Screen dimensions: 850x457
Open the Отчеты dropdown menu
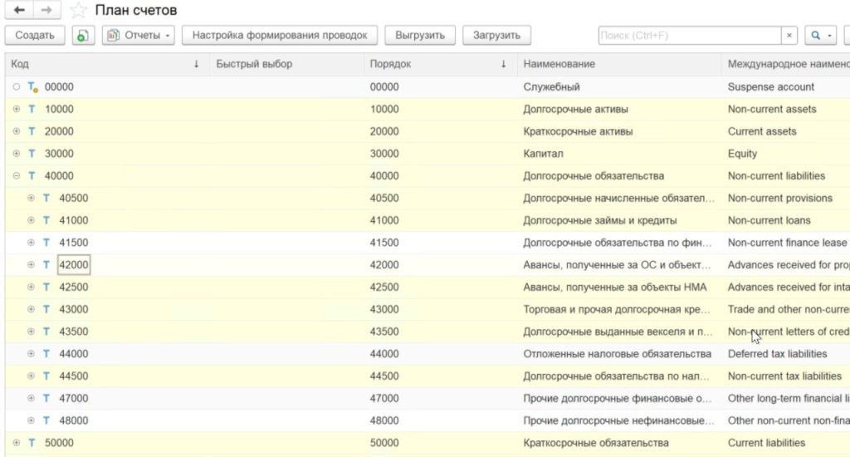pos(139,36)
